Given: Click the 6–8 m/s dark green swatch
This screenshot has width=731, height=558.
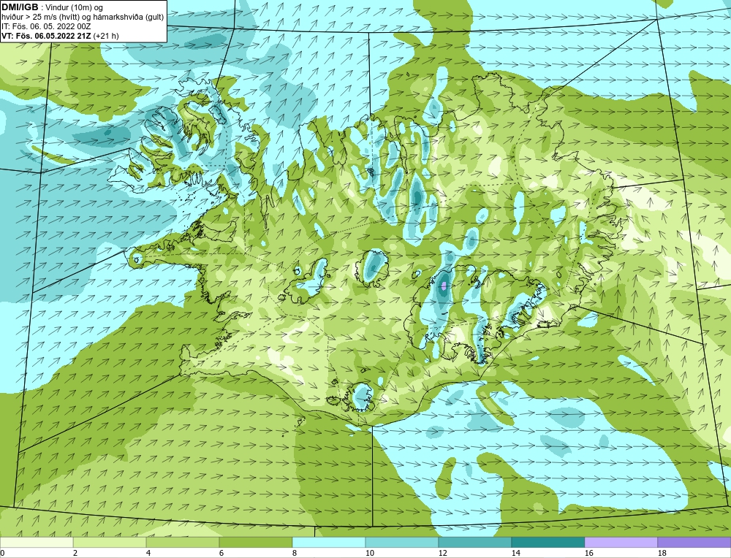Looking at the screenshot, I should [256, 542].
